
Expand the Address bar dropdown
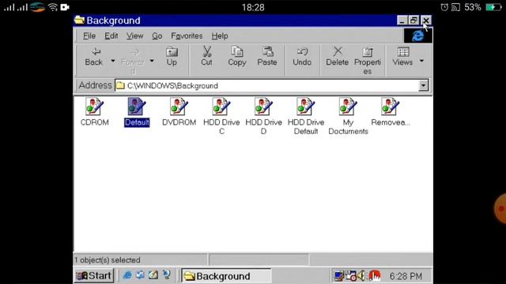click(423, 86)
